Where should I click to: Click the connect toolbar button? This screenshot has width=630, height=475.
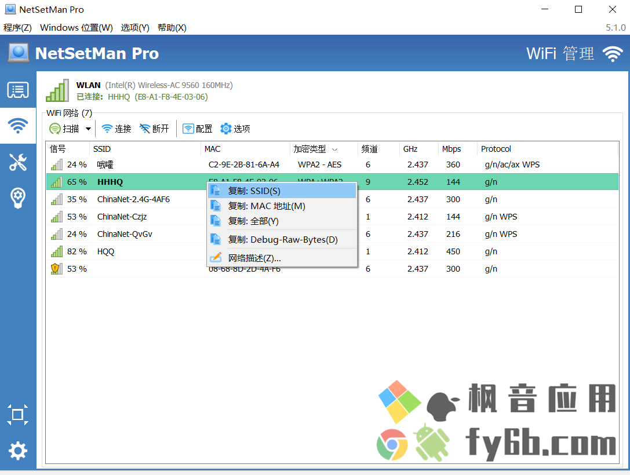(116, 129)
